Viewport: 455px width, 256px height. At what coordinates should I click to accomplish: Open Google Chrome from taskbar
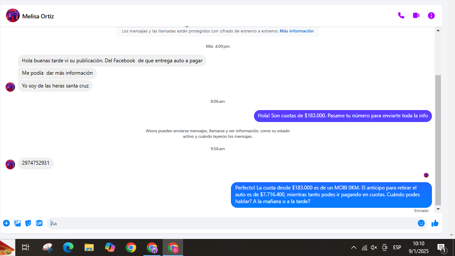(x=131, y=247)
